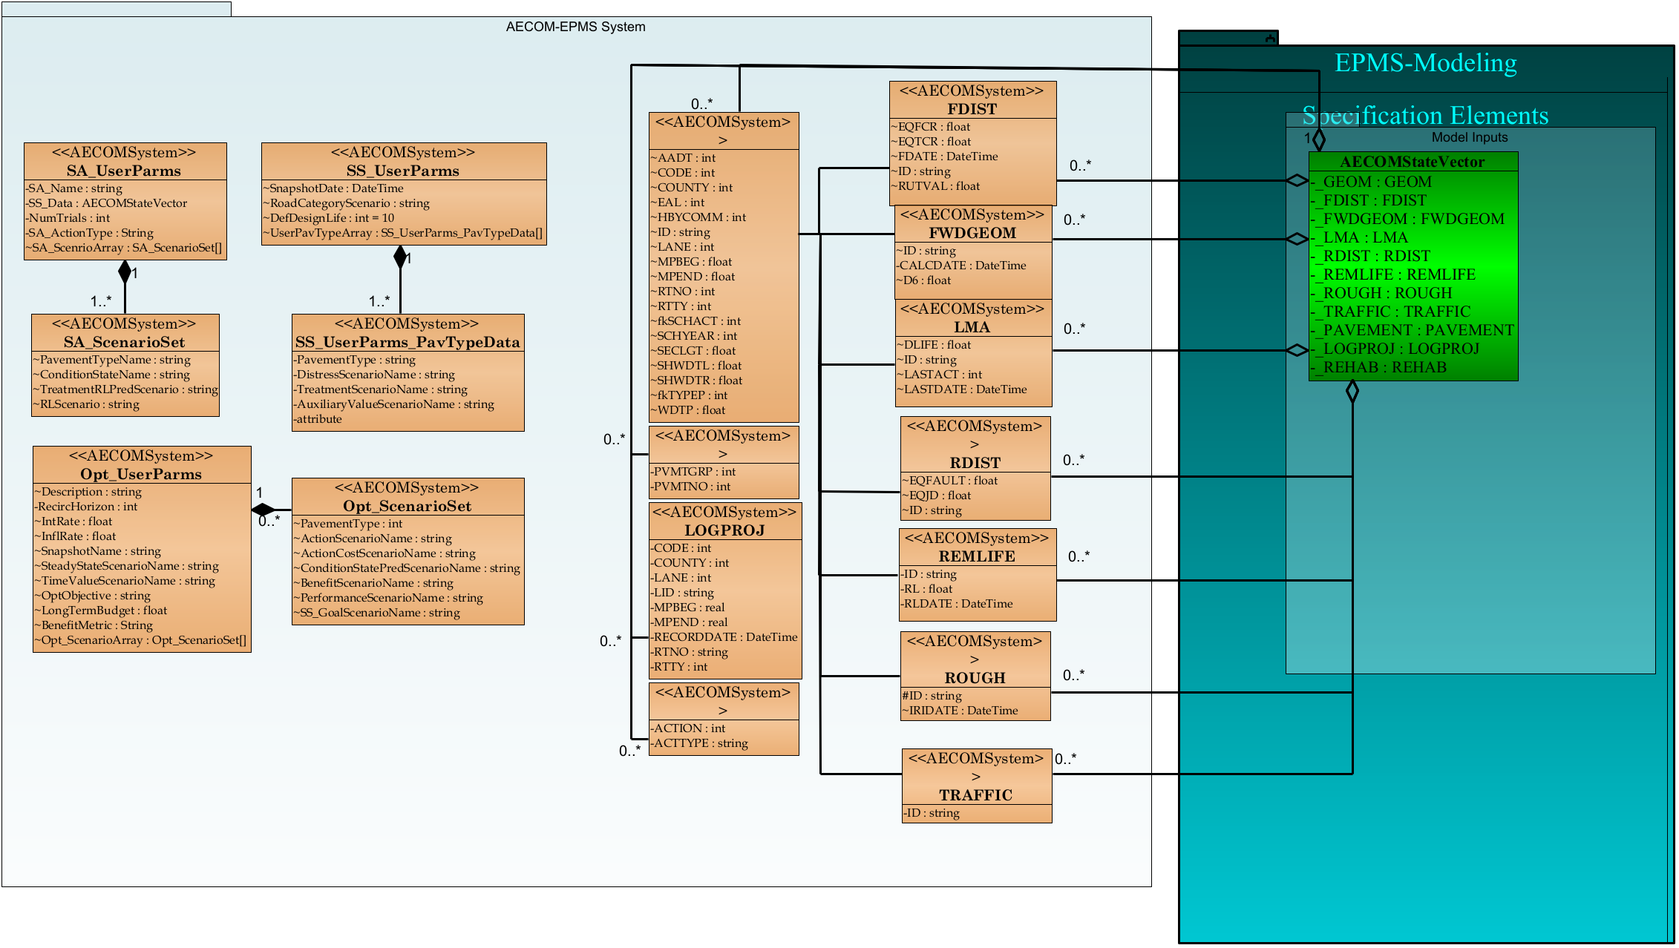Select attribute ACTION : int
This screenshot has width=1679, height=948.
(688, 728)
